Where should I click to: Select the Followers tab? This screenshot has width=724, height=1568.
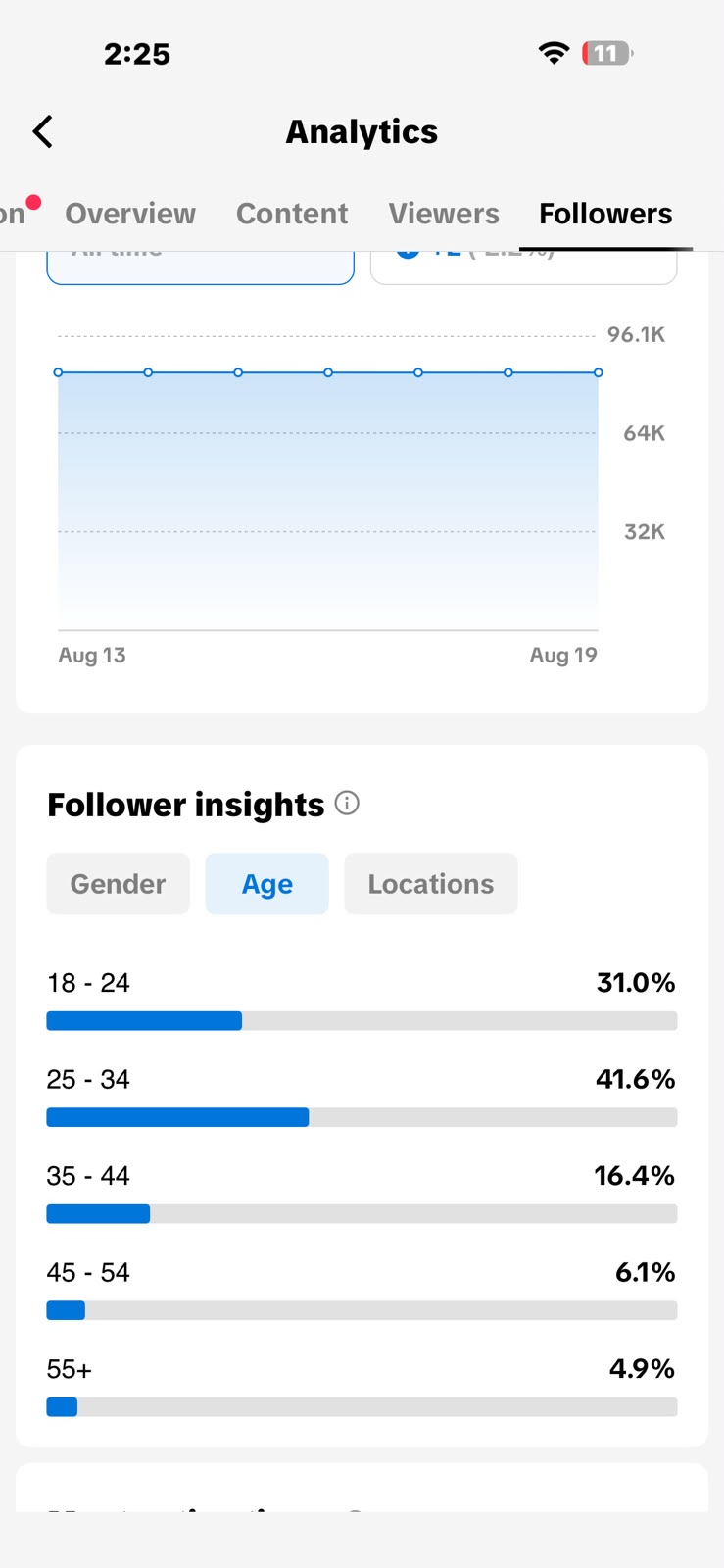click(x=605, y=214)
